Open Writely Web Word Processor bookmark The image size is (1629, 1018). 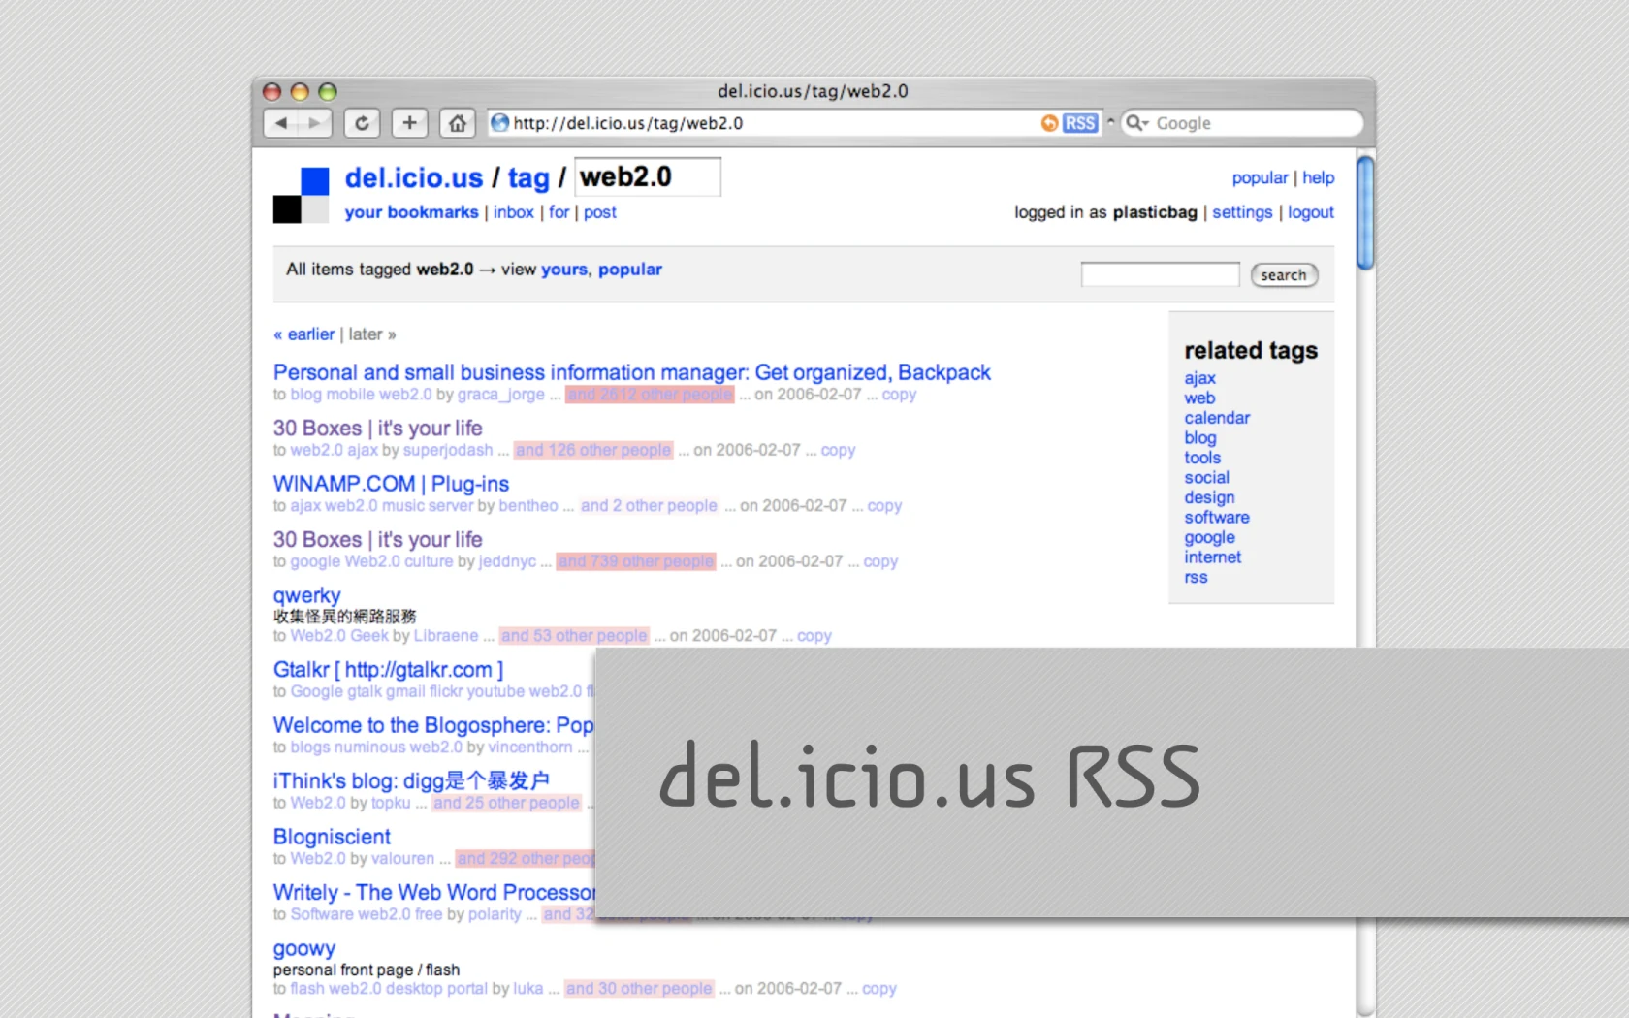434,893
